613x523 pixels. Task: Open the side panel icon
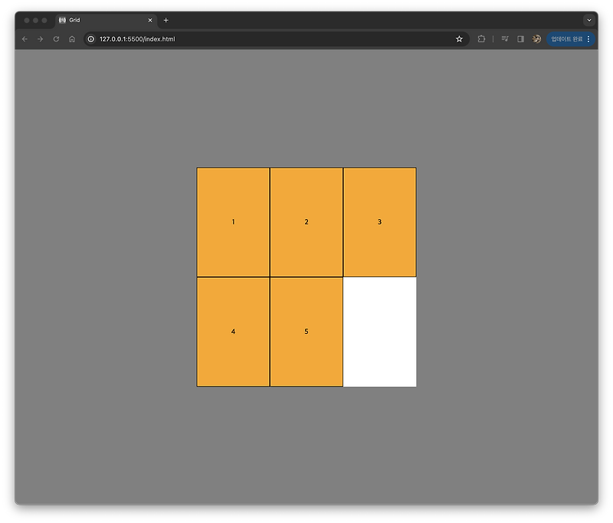tap(521, 38)
